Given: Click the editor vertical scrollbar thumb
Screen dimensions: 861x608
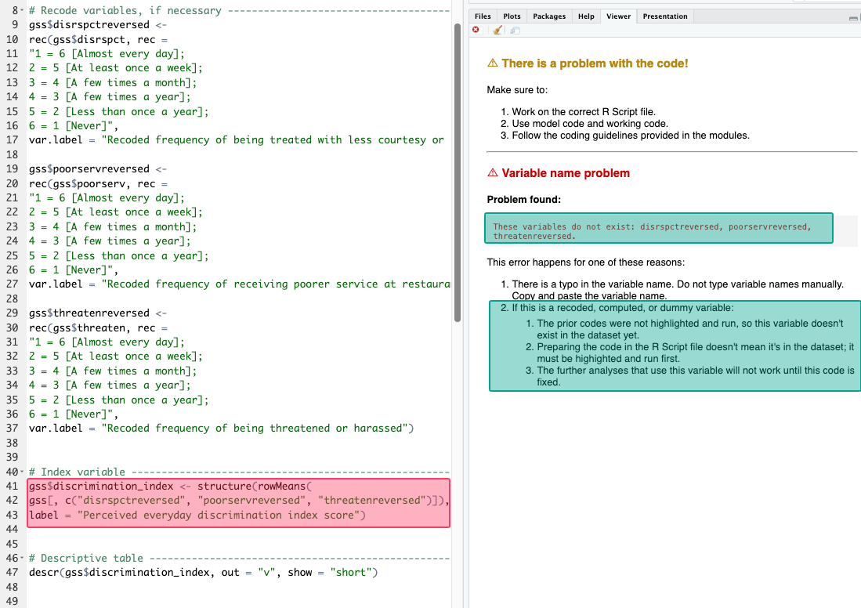Looking at the screenshot, I should (457, 172).
